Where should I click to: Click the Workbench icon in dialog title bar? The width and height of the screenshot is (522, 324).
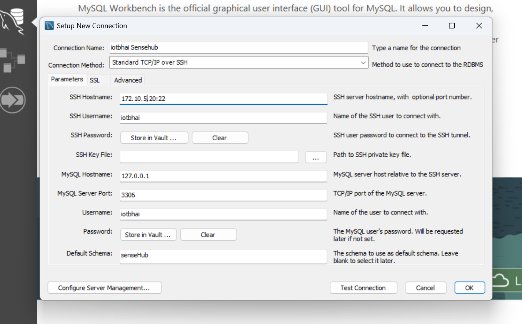[x=49, y=26]
